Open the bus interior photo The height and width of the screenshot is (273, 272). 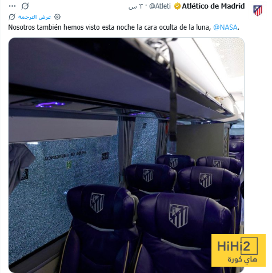[126, 155]
